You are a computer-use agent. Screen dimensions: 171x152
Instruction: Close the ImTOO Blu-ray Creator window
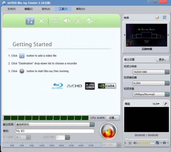coord(163,2)
